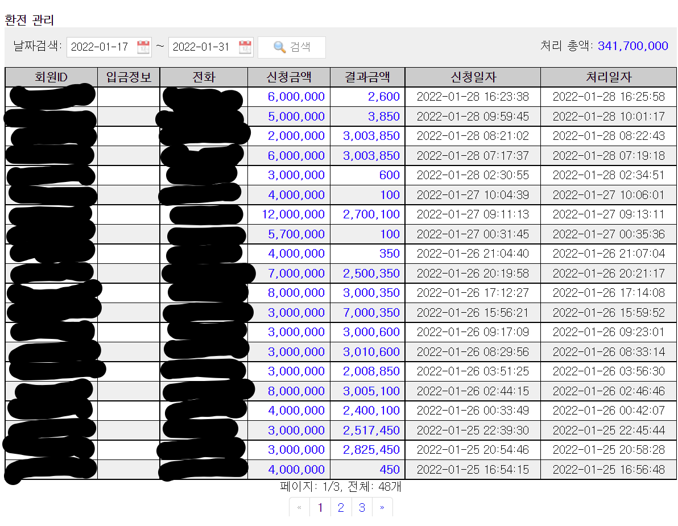Select the 처리일자 column header
This screenshot has height=526, width=678.
pyautogui.click(x=609, y=77)
